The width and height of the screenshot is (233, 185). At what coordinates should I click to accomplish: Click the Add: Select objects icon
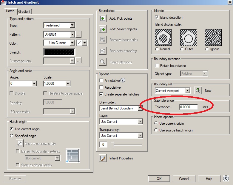pyautogui.click(x=103, y=29)
